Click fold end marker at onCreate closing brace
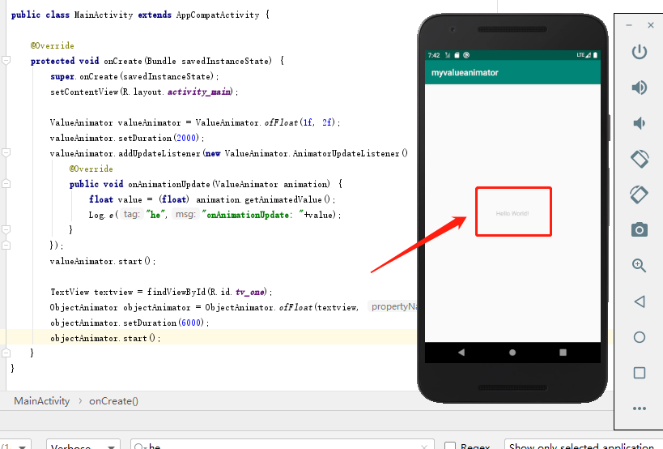The image size is (663, 449). [x=6, y=352]
